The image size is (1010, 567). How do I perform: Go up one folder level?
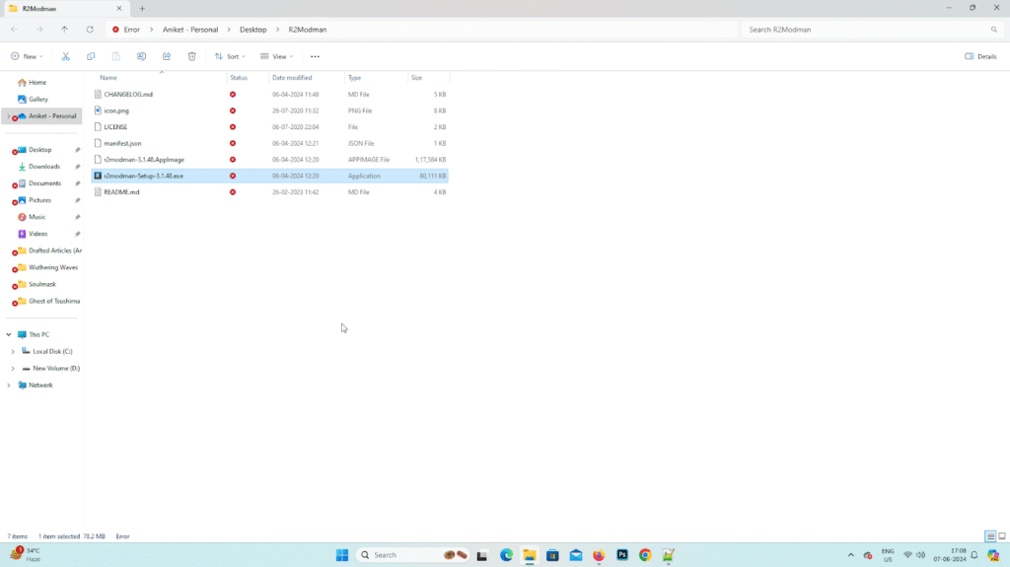[64, 30]
